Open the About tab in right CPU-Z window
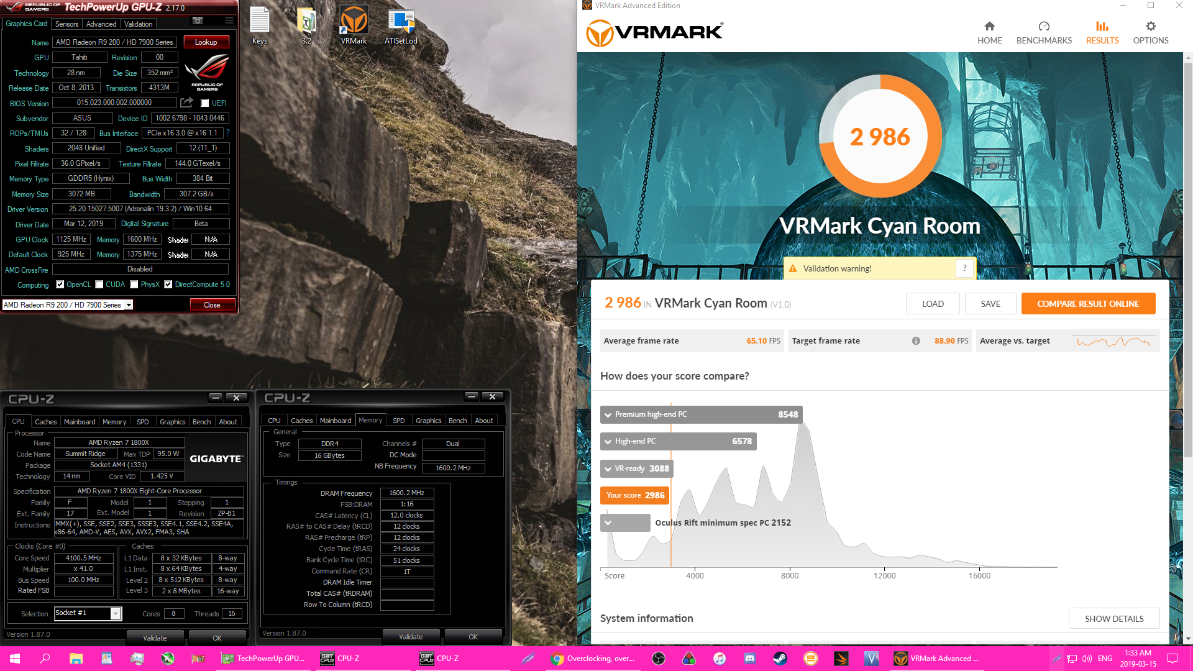 coord(483,421)
